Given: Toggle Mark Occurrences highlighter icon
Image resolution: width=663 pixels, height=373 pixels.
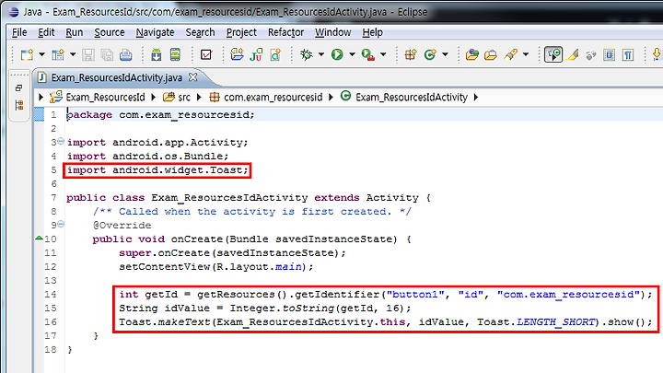Looking at the screenshot, I should (572, 54).
